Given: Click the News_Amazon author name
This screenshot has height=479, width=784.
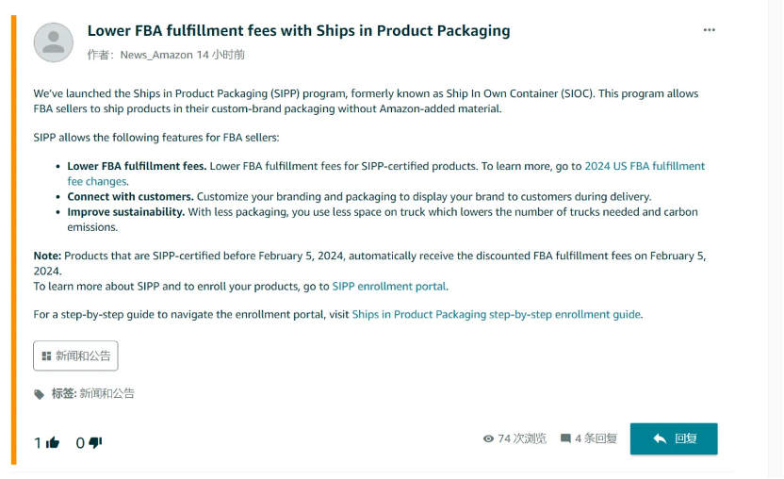Looking at the screenshot, I should pos(156,55).
